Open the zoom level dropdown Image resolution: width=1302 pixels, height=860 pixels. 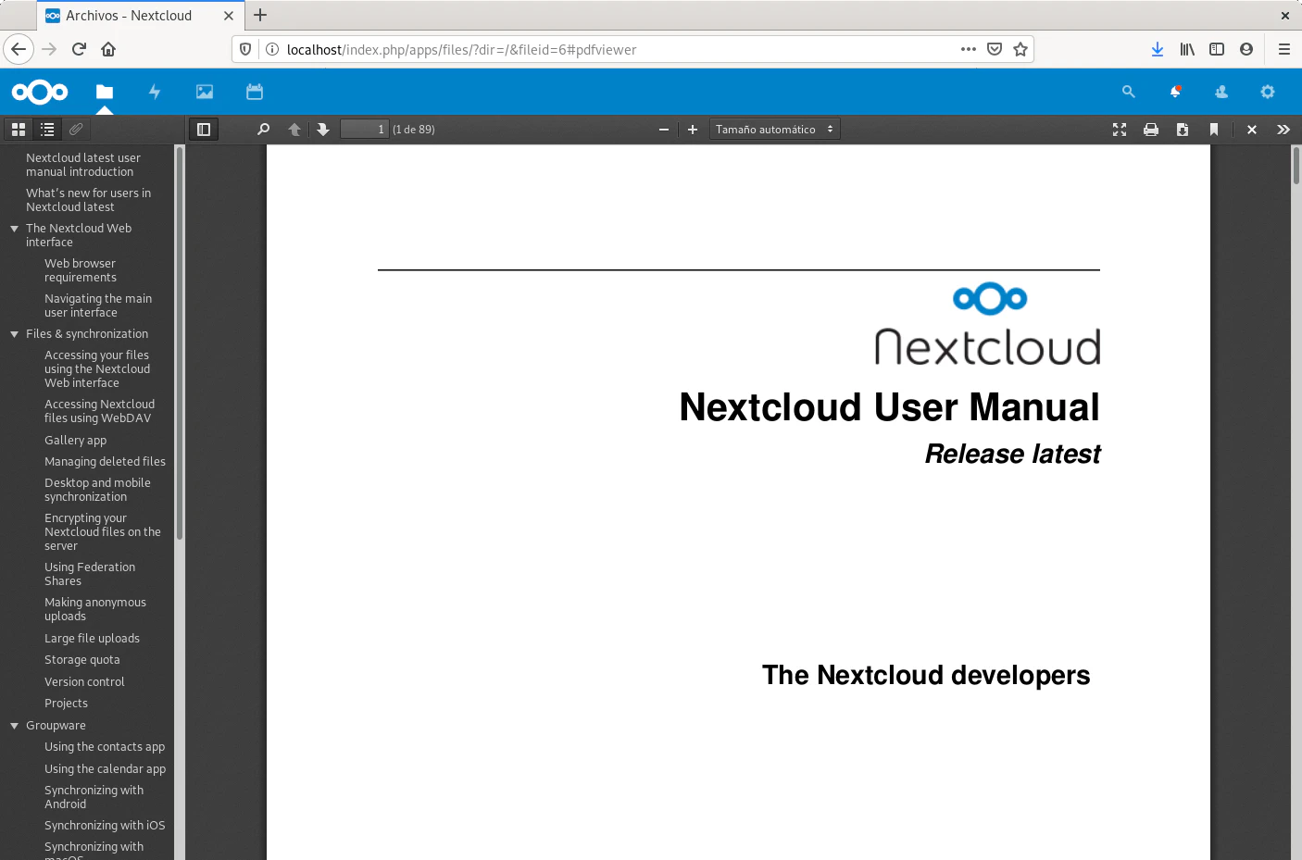(x=774, y=130)
